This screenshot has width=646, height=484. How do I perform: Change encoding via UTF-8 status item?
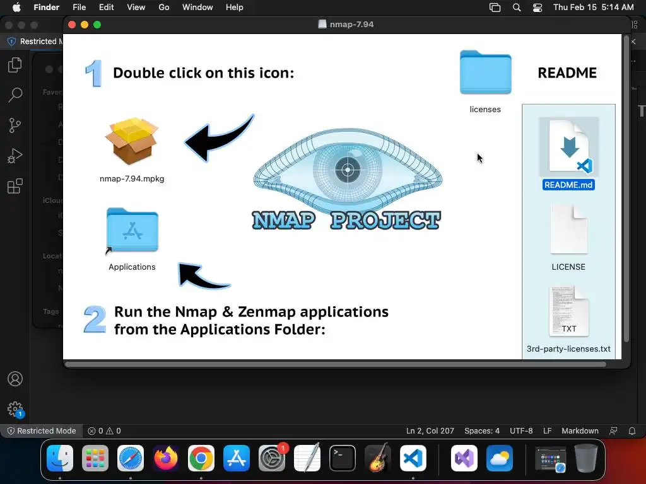tap(521, 431)
